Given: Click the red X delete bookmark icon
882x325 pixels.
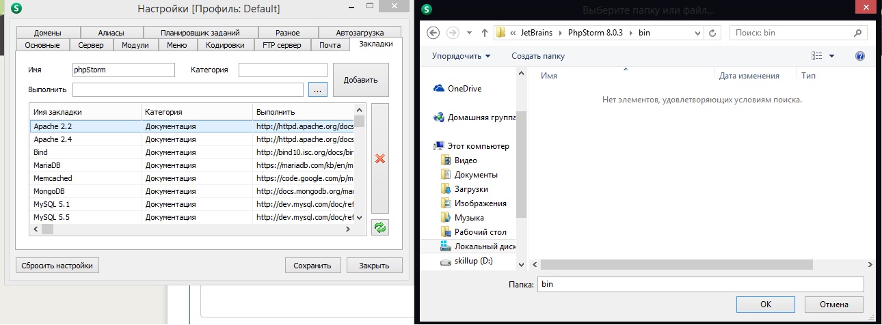Looking at the screenshot, I should click(380, 158).
